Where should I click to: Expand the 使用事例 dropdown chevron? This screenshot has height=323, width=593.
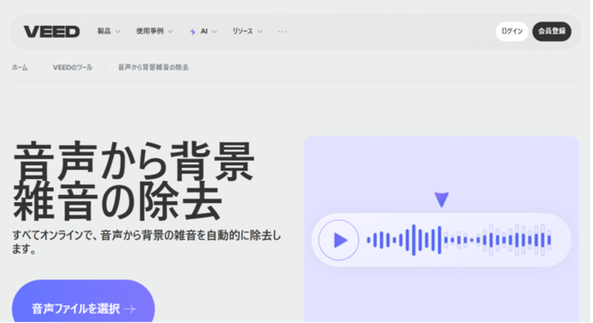point(170,32)
